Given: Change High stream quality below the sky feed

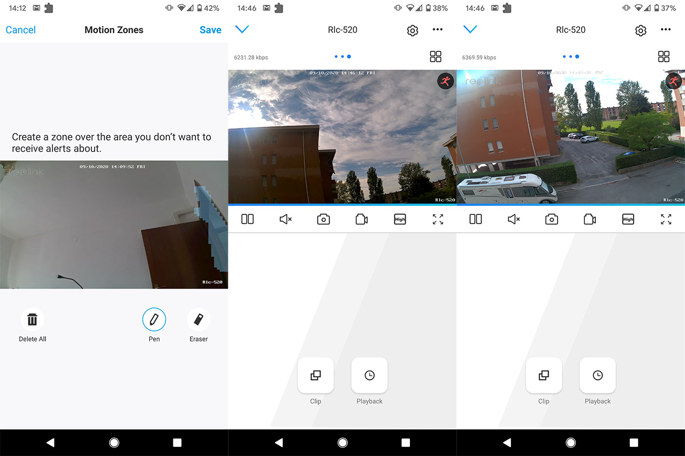Looking at the screenshot, I should 400,219.
